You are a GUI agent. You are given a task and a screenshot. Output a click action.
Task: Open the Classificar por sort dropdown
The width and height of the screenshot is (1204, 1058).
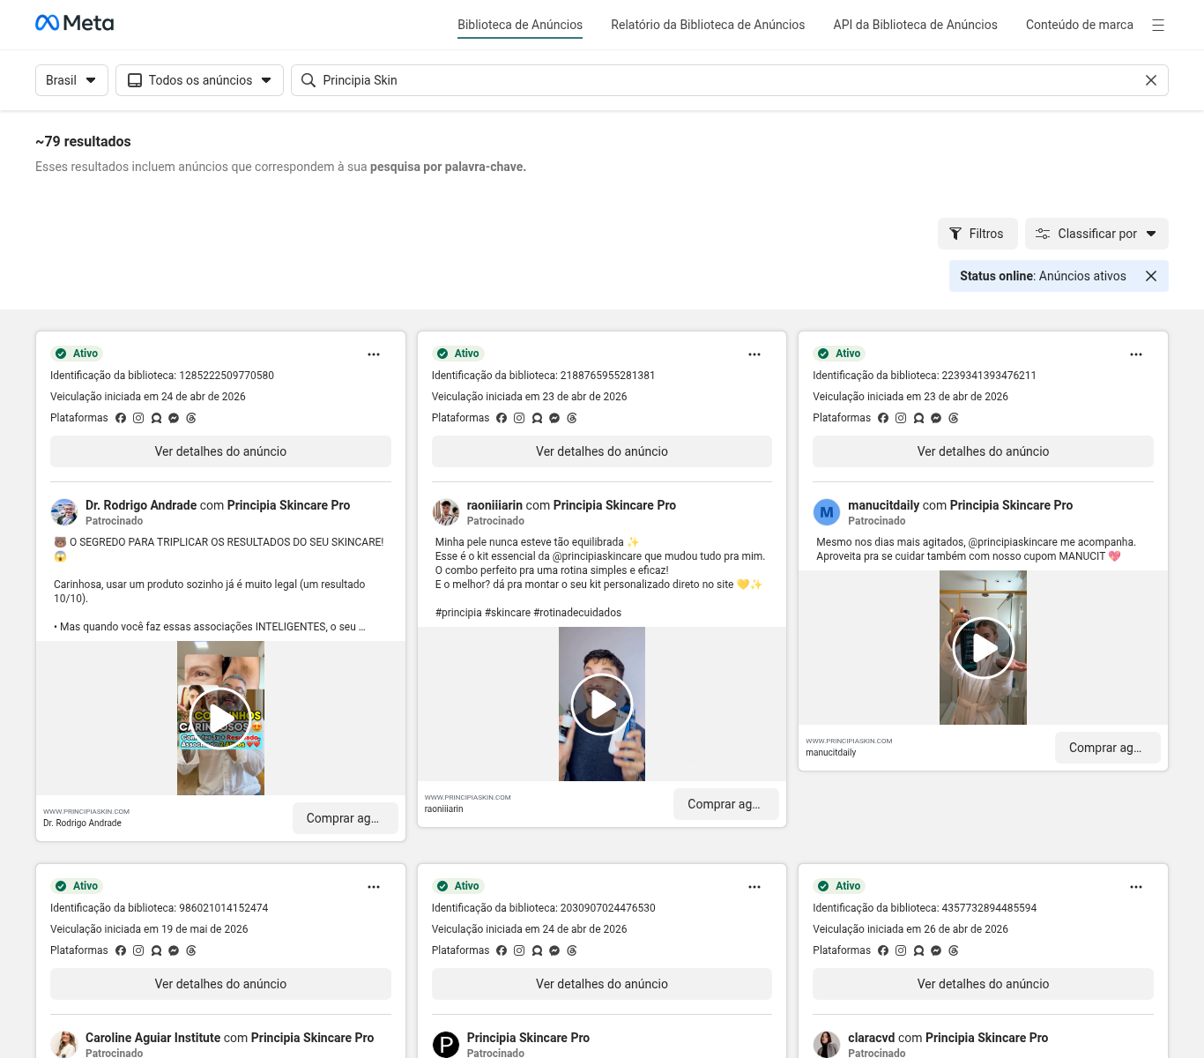pyautogui.click(x=1096, y=234)
